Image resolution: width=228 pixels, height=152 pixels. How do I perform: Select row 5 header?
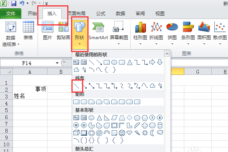click(6, 110)
